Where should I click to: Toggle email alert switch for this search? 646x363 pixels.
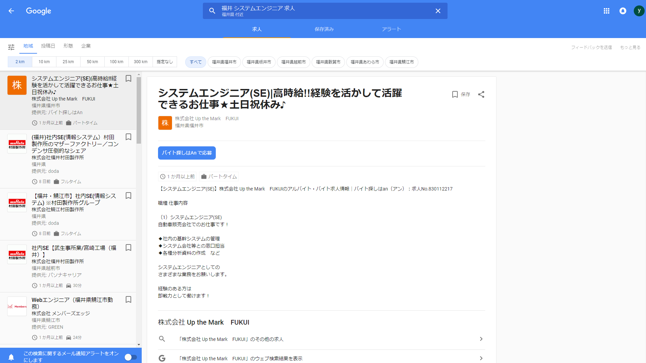point(130,357)
